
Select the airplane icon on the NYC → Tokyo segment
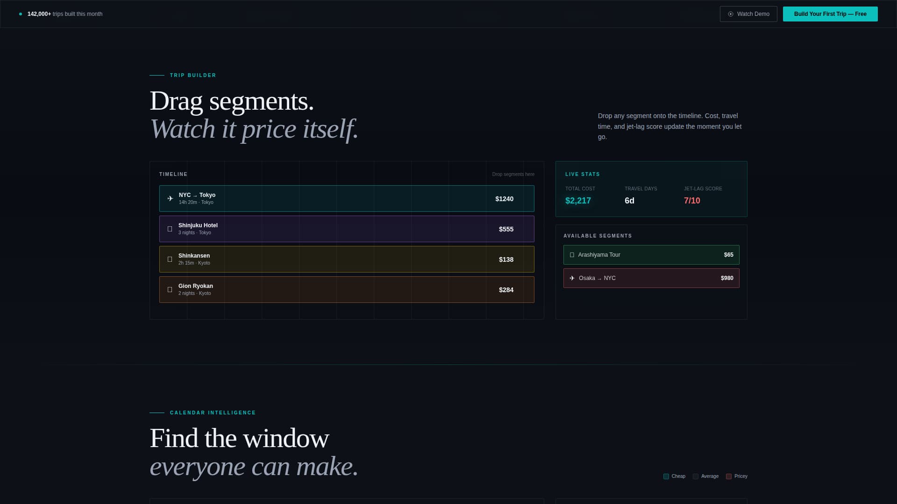click(x=170, y=198)
